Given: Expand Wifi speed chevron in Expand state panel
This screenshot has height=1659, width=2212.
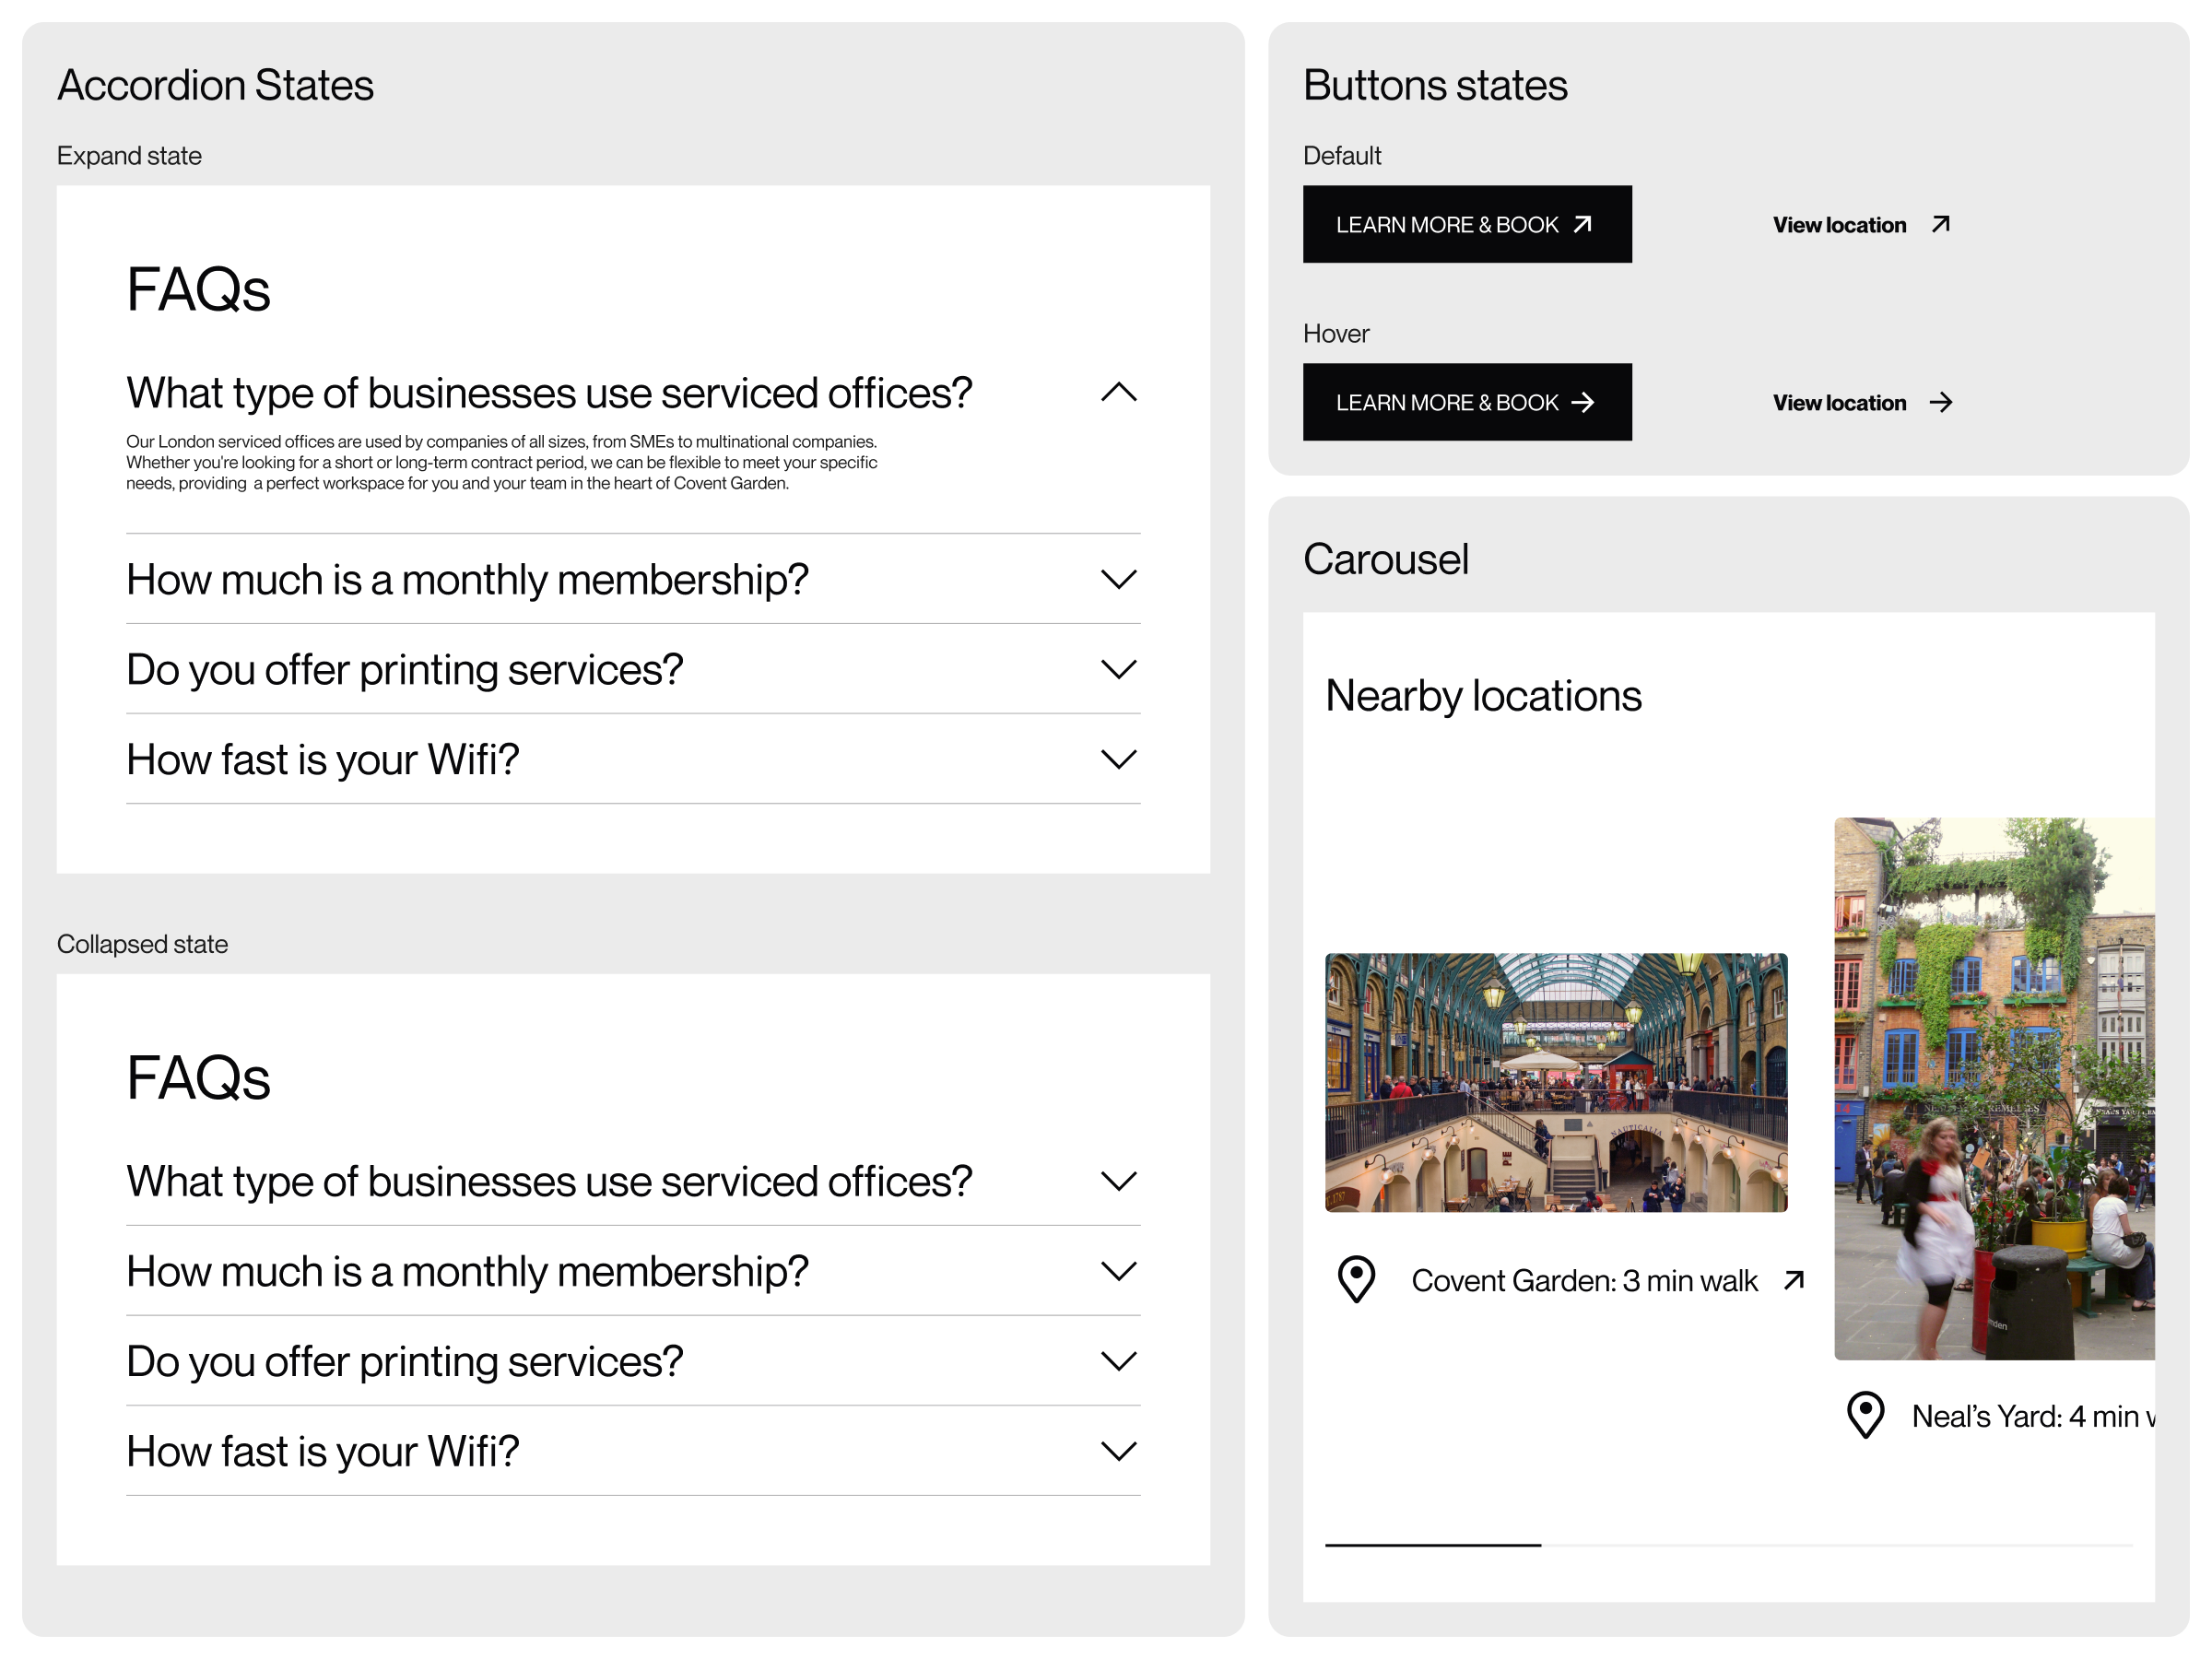Looking at the screenshot, I should (1118, 759).
